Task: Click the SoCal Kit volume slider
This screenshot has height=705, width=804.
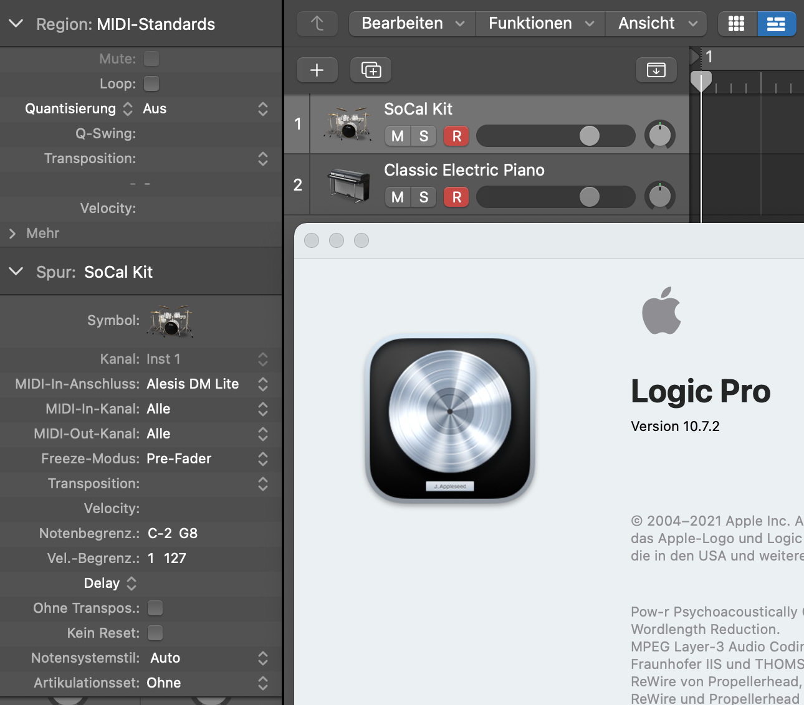Action: pyautogui.click(x=555, y=136)
